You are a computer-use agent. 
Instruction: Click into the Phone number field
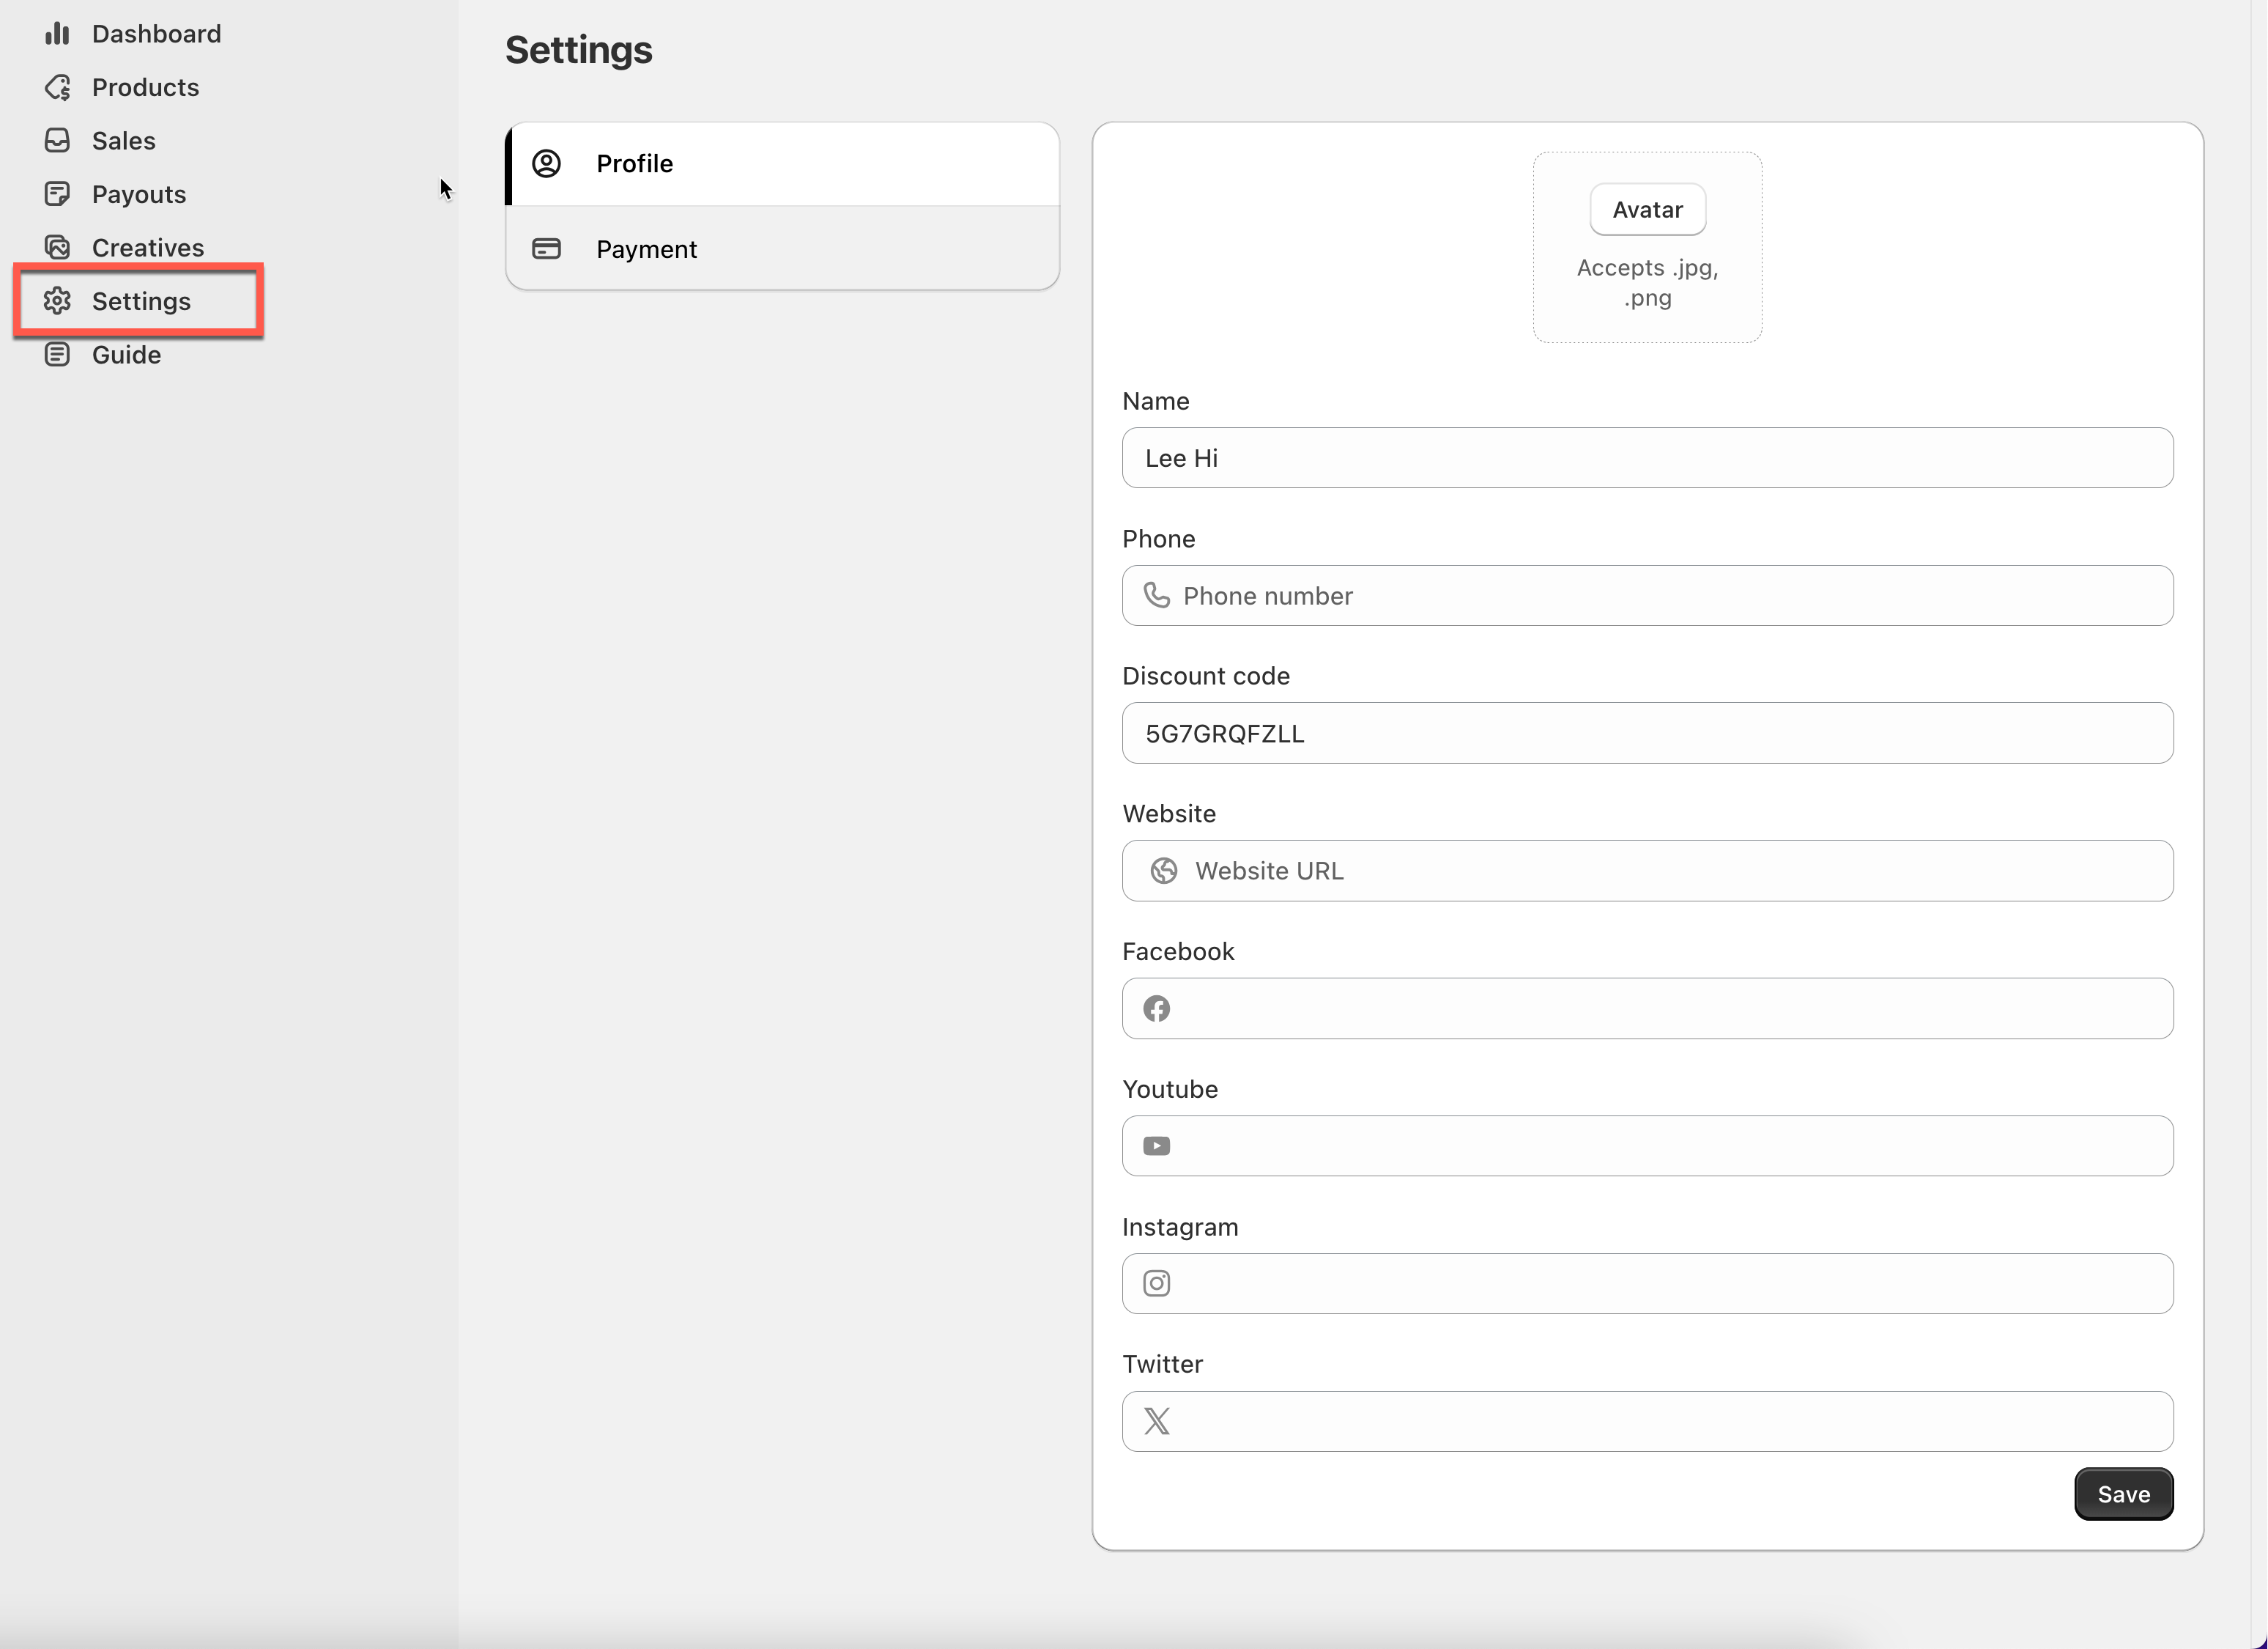(1660, 597)
